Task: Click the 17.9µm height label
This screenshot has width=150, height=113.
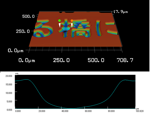Action: tap(120, 12)
